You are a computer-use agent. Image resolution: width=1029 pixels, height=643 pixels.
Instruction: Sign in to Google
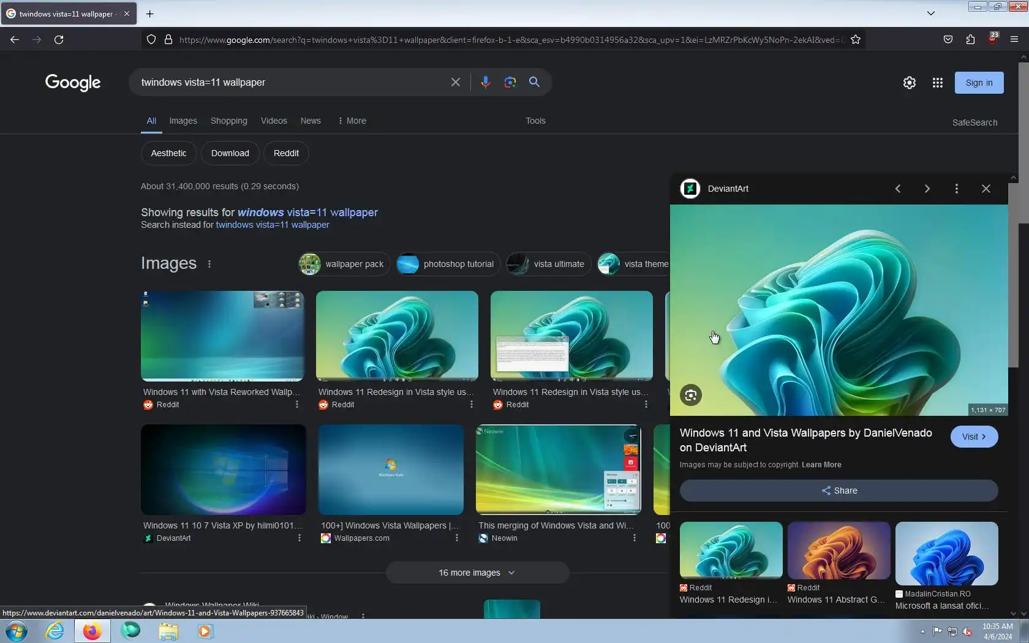[x=979, y=83]
